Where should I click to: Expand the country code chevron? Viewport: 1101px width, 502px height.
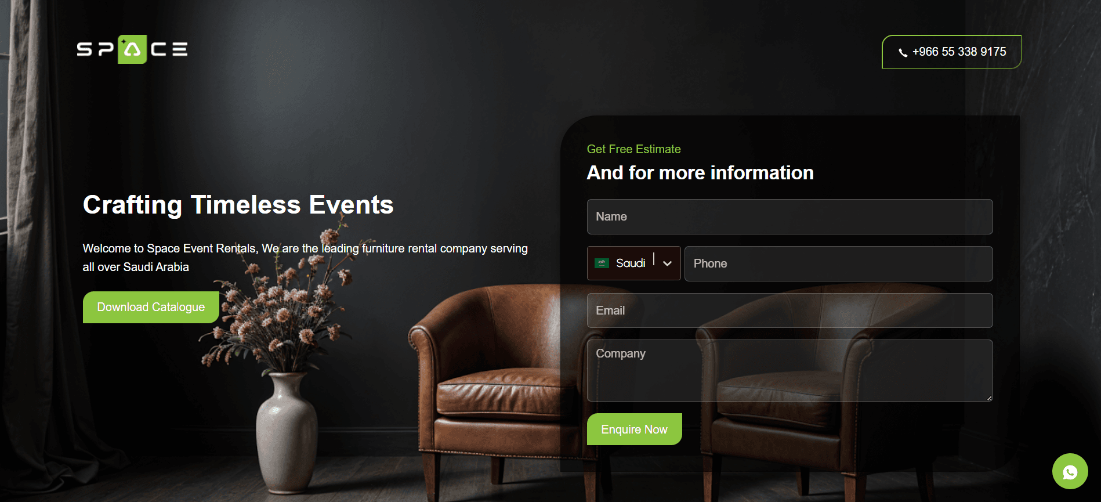click(x=667, y=263)
